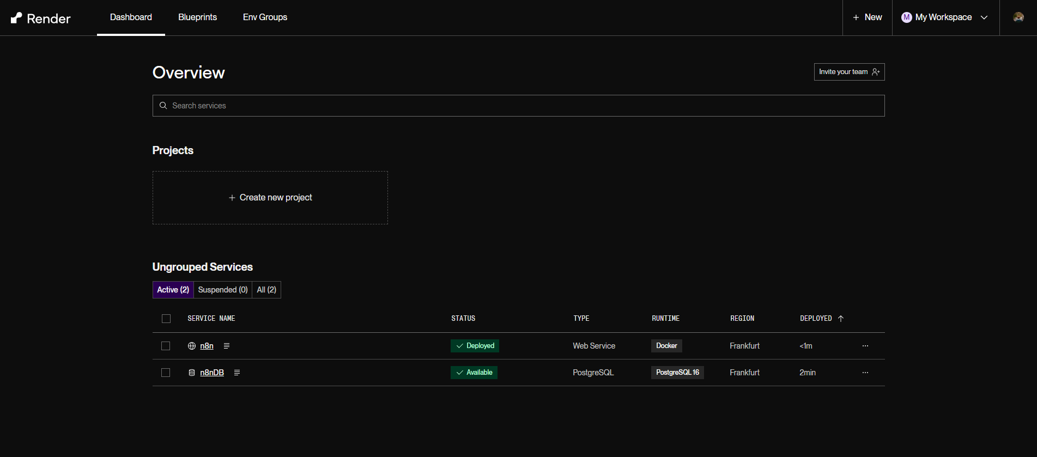Focus the Search services field
Viewport: 1037px width, 457px height.
click(518, 106)
